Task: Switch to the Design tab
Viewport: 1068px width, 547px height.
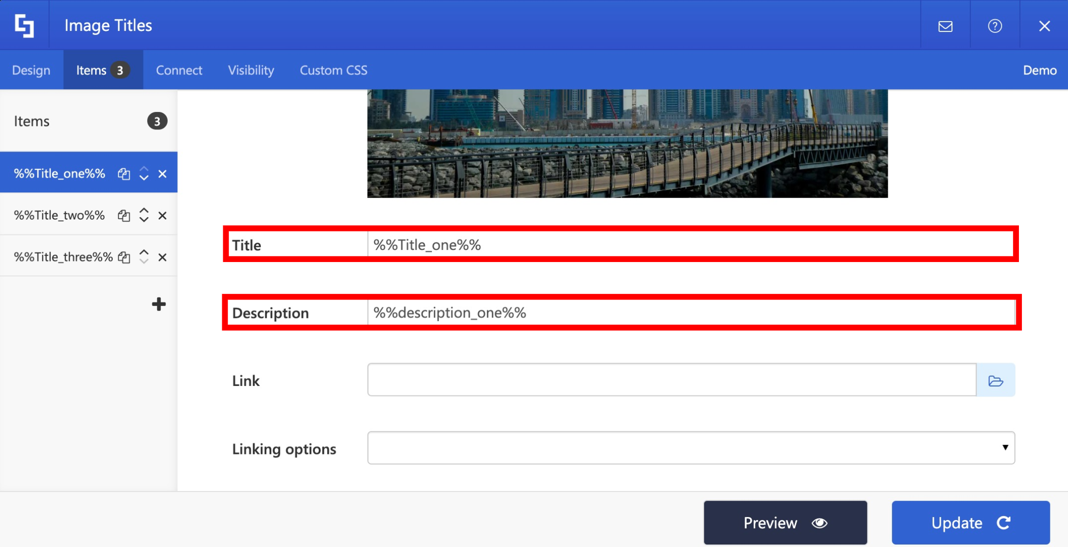Action: (x=31, y=70)
